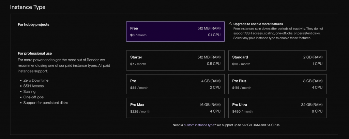Click the Instance Type heading
The height and width of the screenshot is (139, 349).
28,7
